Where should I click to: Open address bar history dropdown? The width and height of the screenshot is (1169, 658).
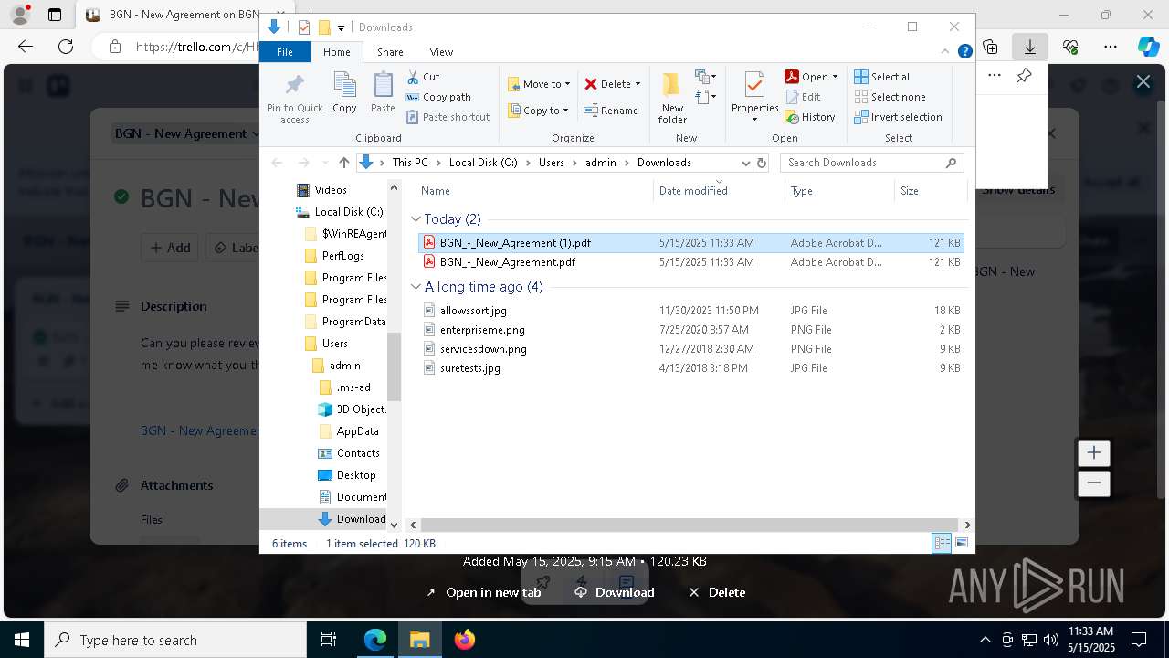[x=745, y=163]
